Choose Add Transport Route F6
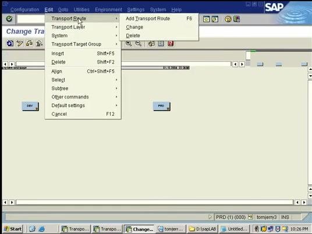 [159, 19]
